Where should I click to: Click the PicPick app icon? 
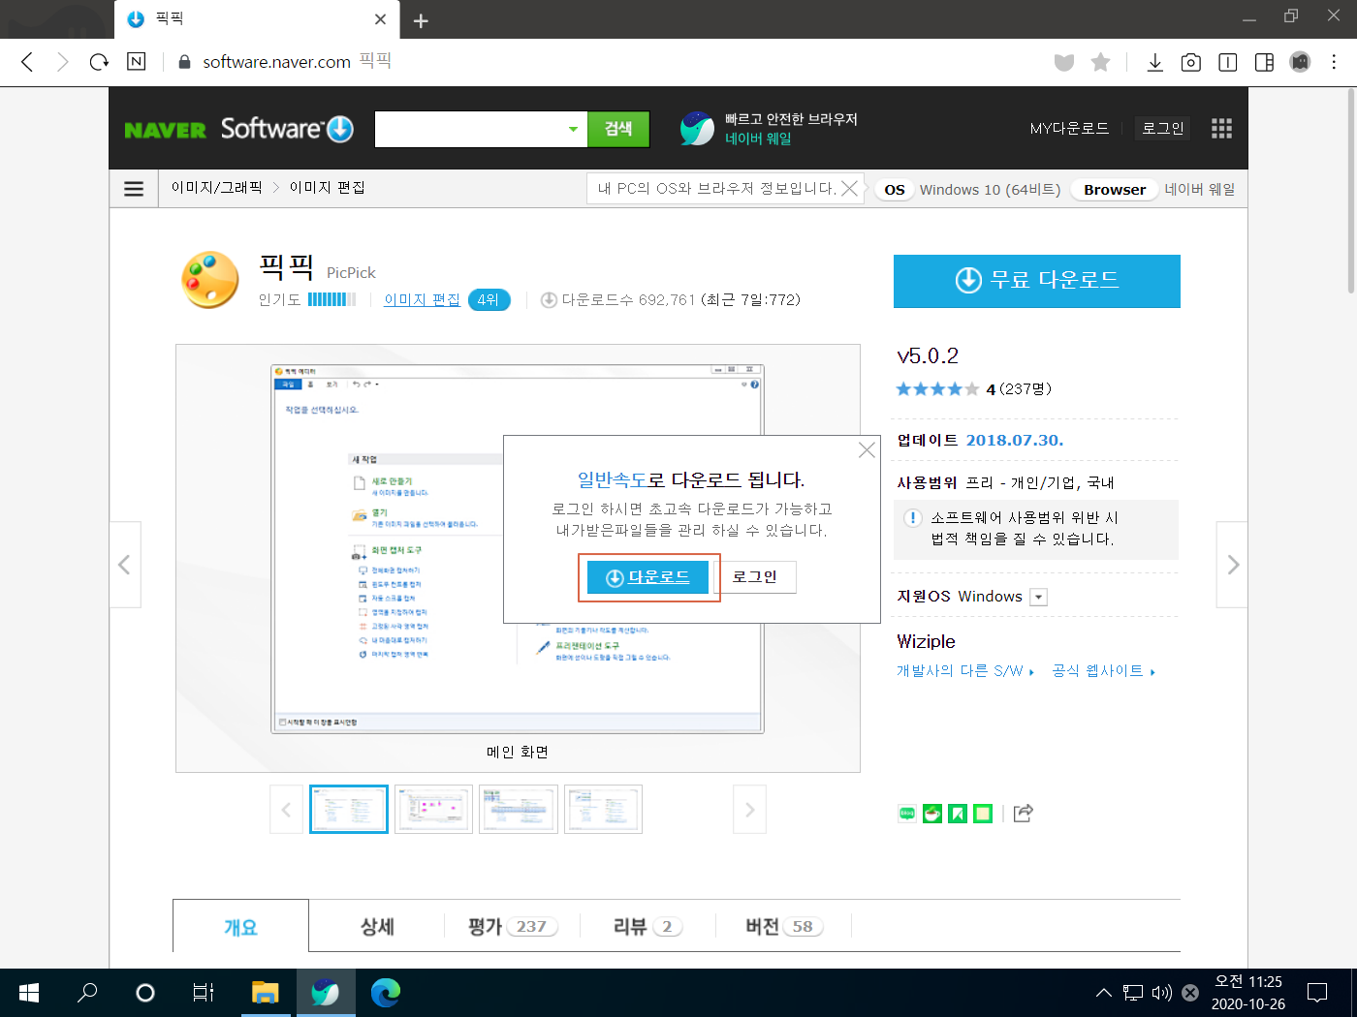click(x=210, y=280)
